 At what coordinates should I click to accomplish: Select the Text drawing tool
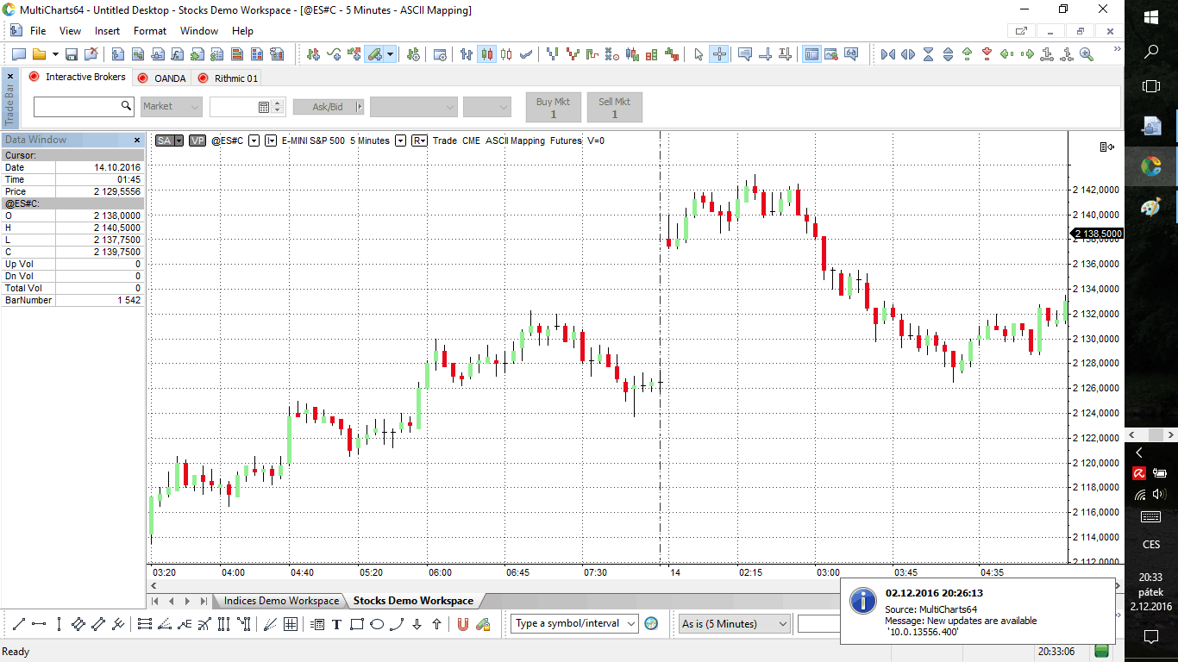(336, 624)
